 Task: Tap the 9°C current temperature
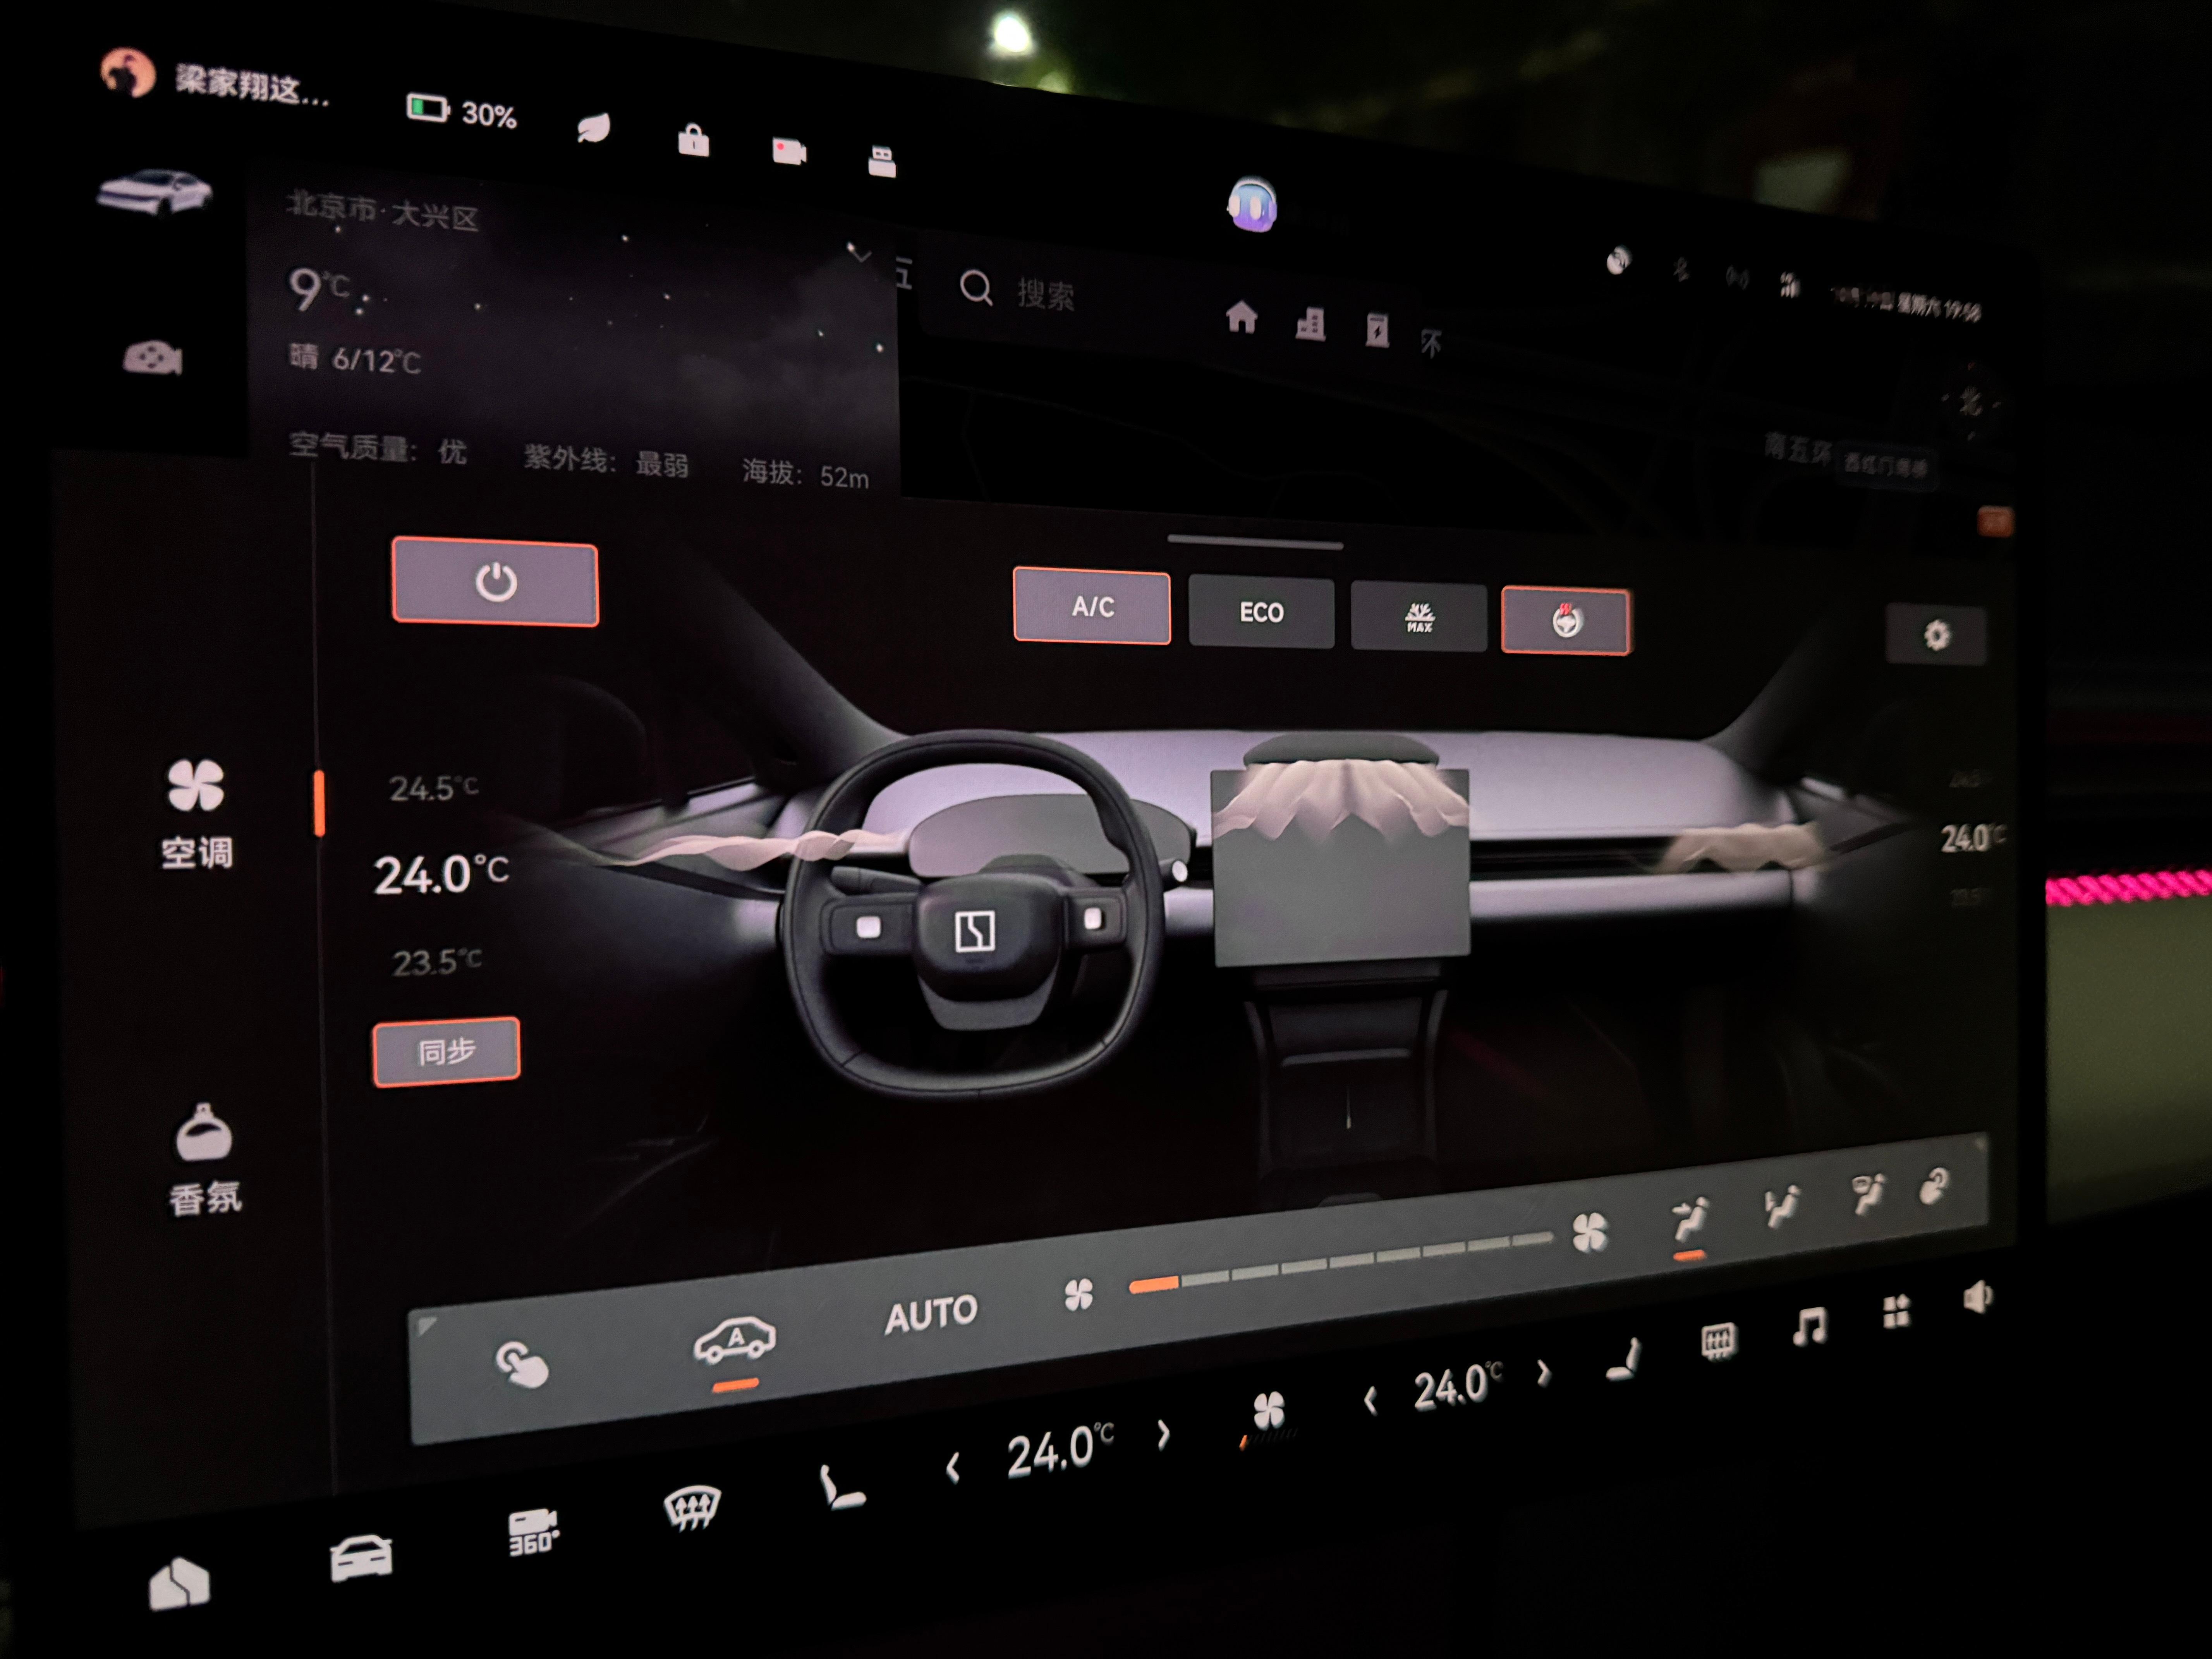tap(320, 289)
